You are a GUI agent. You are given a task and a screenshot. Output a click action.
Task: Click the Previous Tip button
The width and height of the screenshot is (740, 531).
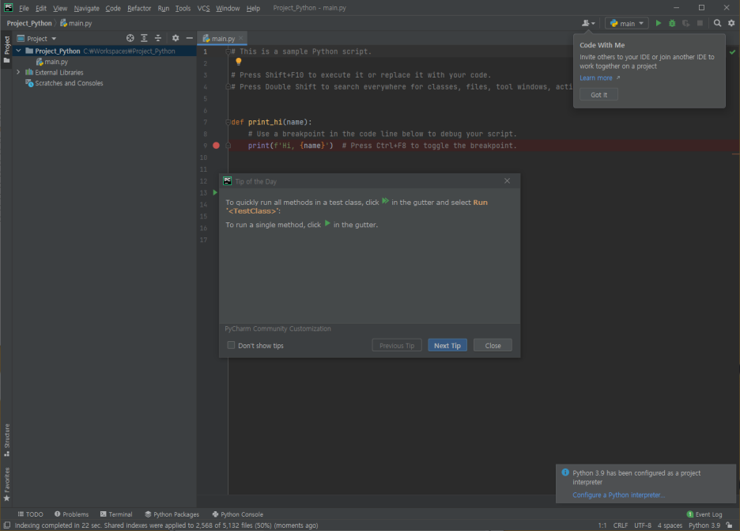(x=397, y=345)
